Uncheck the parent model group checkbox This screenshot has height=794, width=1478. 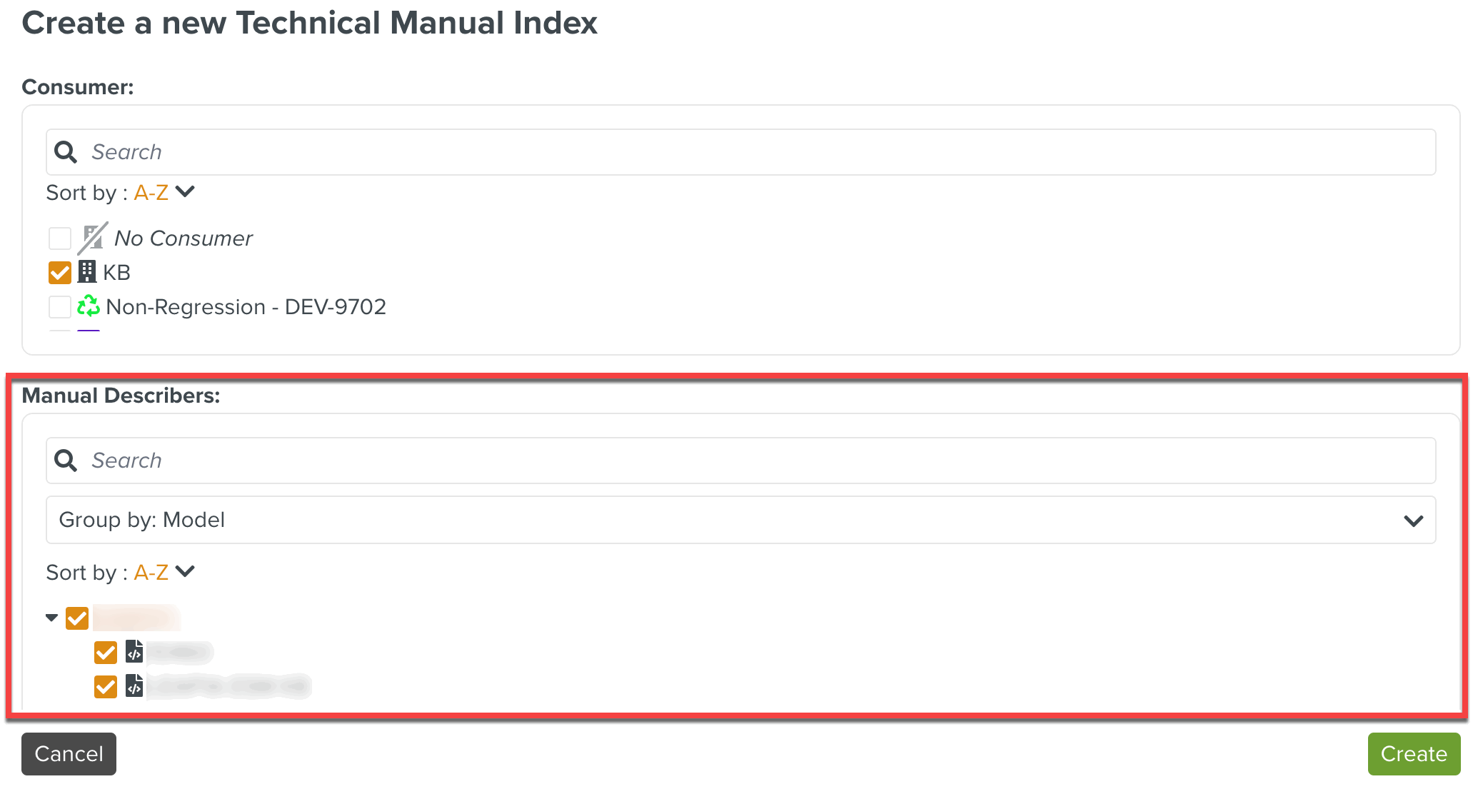pos(79,617)
